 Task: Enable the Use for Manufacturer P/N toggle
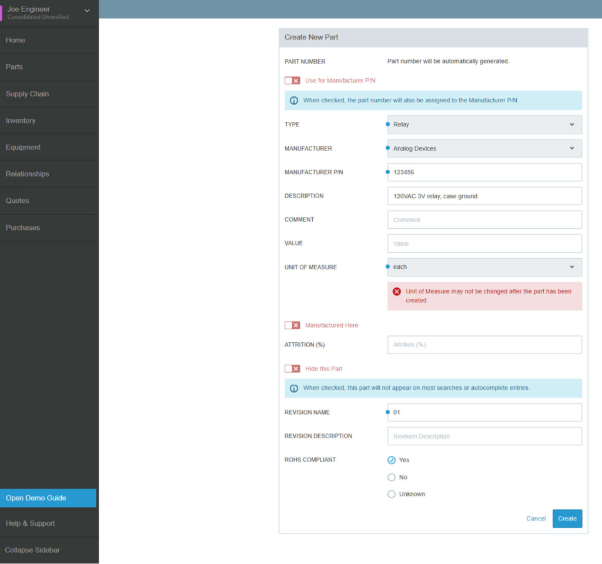tap(292, 80)
